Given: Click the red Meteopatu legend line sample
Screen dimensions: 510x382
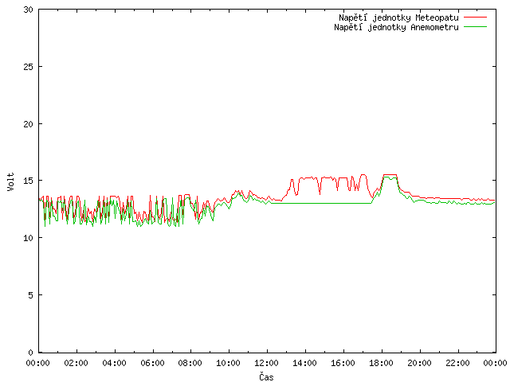Looking at the screenshot, I should (x=475, y=18).
